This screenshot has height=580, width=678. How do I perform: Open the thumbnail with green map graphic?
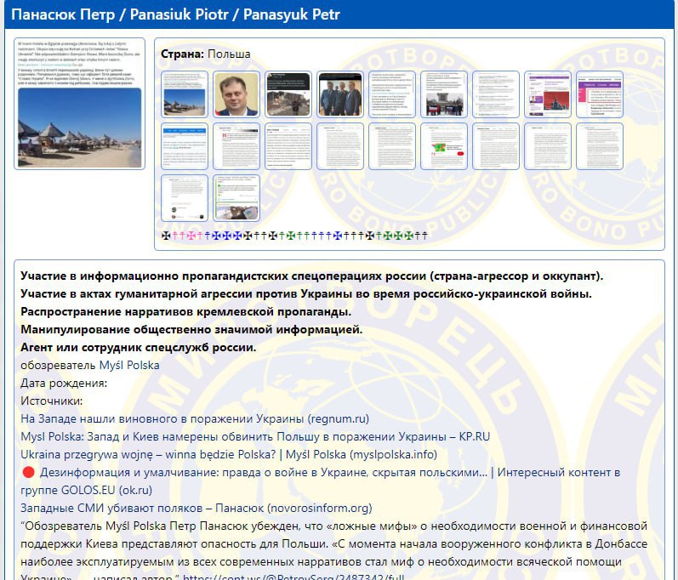click(444, 146)
